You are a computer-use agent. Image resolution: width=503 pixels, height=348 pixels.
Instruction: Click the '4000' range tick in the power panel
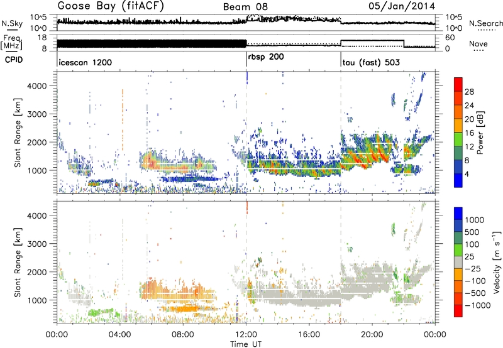[37, 86]
